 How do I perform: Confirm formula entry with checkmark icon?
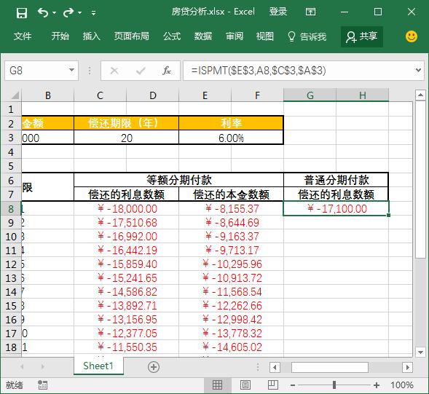[141, 71]
